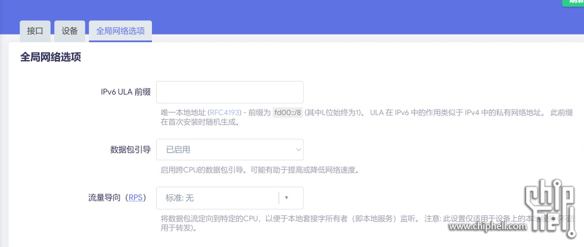Image resolution: width=584 pixels, height=247 pixels.
Task: Select the 全局网络选项 tab
Action: (120, 31)
